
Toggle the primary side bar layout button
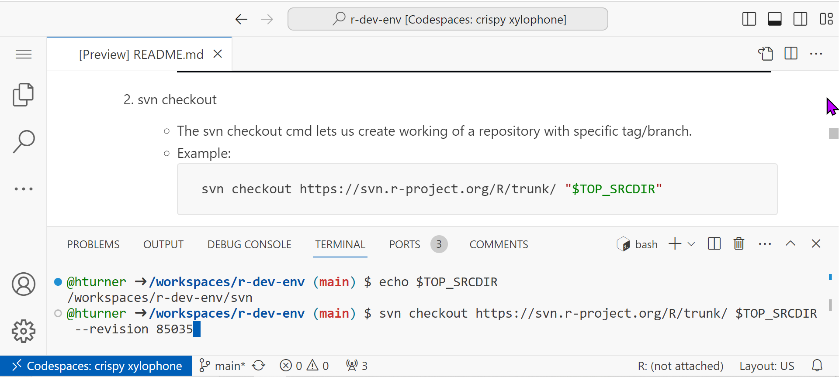click(x=749, y=19)
